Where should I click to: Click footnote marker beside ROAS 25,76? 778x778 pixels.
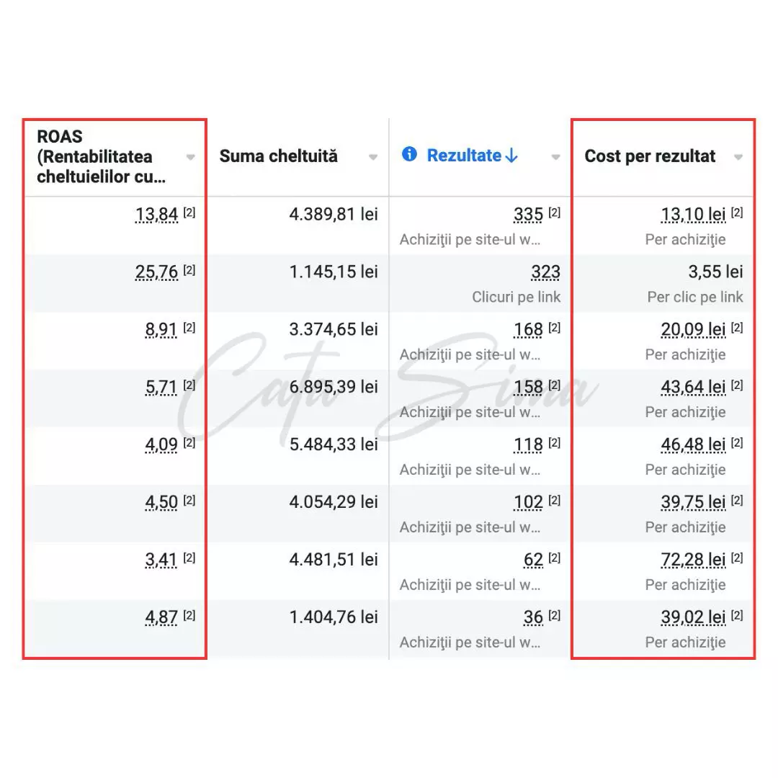(189, 271)
